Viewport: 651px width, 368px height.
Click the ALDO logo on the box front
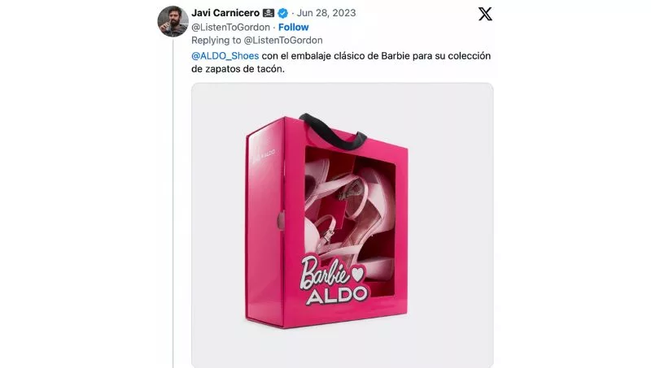point(337,295)
